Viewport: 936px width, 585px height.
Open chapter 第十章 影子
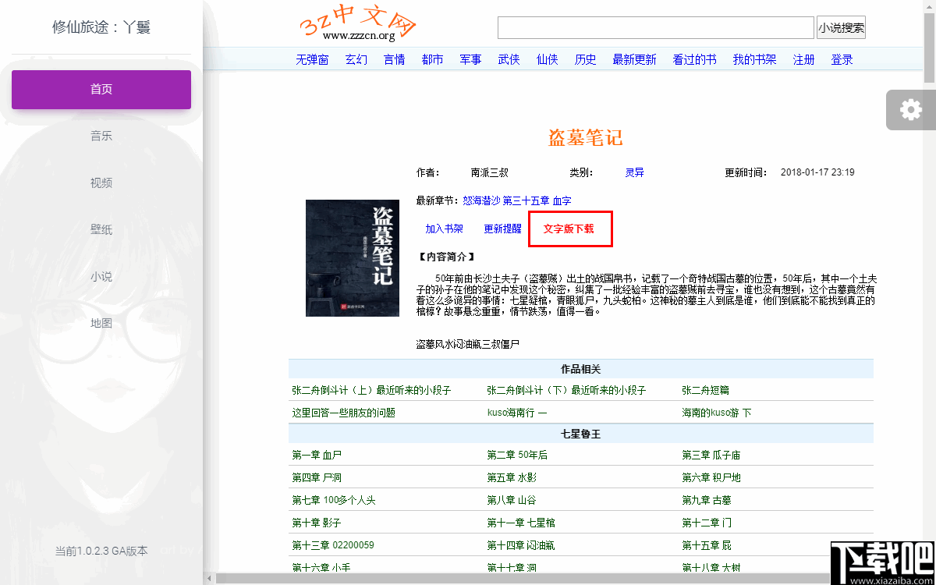click(x=317, y=523)
